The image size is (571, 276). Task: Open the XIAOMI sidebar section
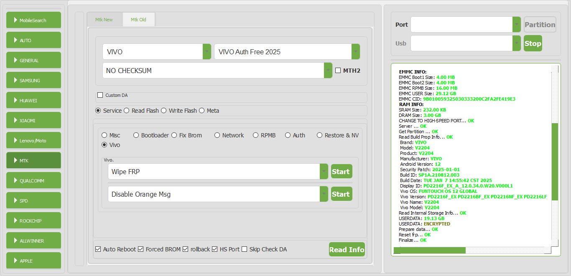point(33,120)
